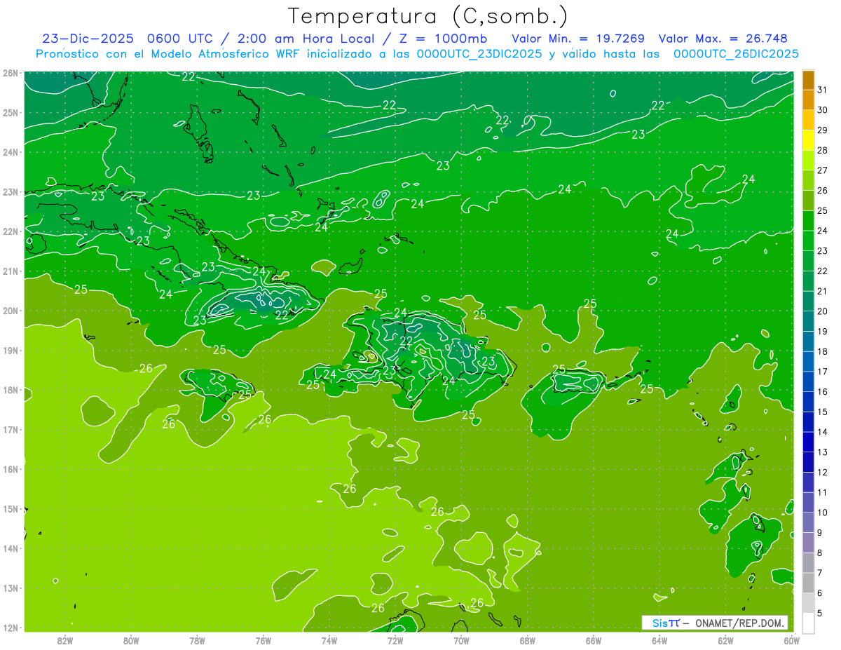Click the white swatch below label 5

click(x=808, y=623)
